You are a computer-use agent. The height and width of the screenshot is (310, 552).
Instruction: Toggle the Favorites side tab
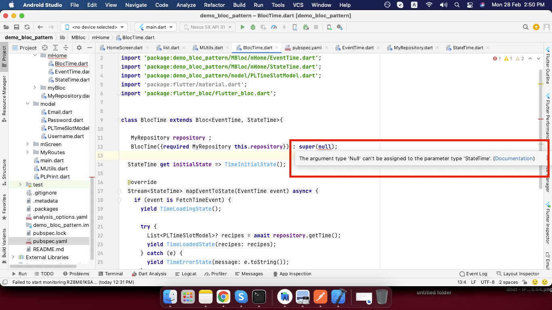pos(4,207)
